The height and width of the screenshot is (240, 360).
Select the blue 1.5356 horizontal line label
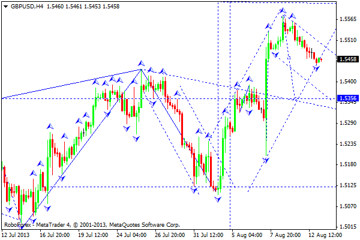coord(348,98)
